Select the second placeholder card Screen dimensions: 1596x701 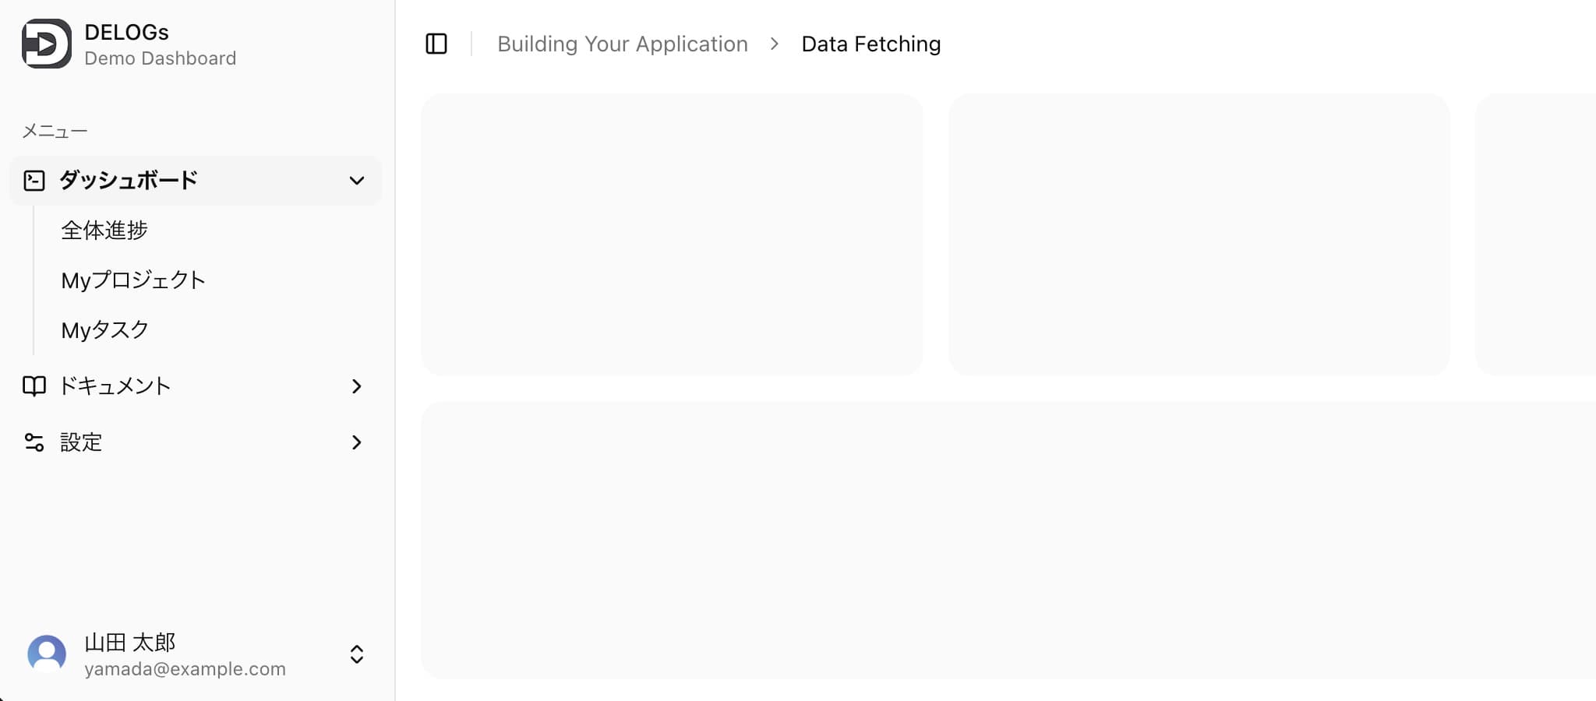pyautogui.click(x=1199, y=234)
